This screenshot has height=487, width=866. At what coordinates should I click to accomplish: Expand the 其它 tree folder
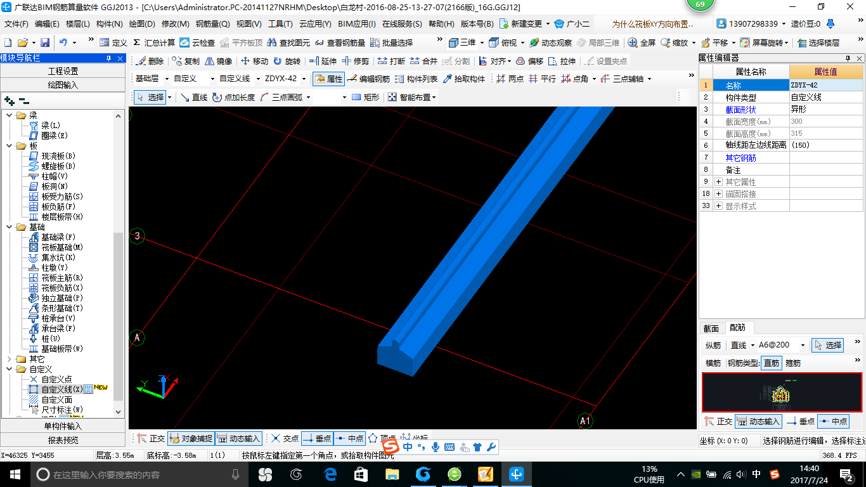coord(10,359)
